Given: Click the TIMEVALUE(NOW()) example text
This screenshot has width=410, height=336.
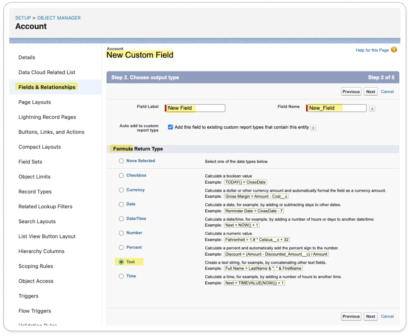Looking at the screenshot, I should pyautogui.click(x=254, y=283).
